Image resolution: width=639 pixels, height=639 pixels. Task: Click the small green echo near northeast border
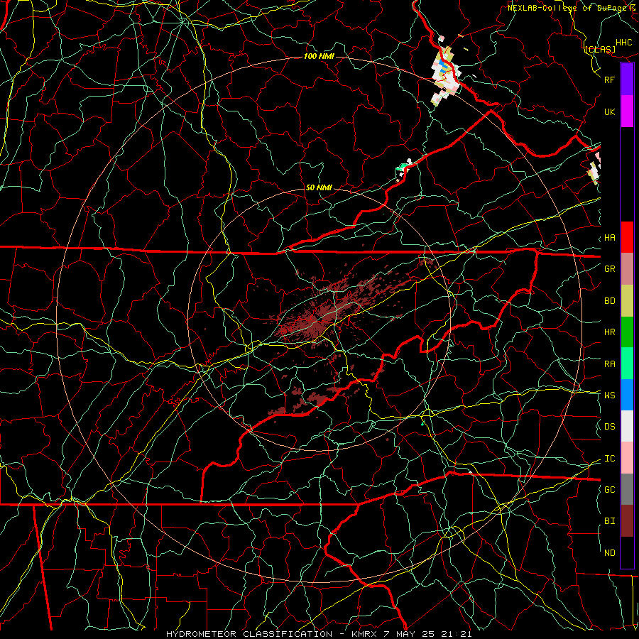click(403, 168)
